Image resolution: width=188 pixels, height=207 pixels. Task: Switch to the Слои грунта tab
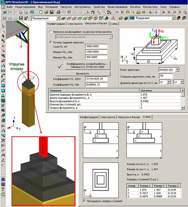[x=75, y=24]
